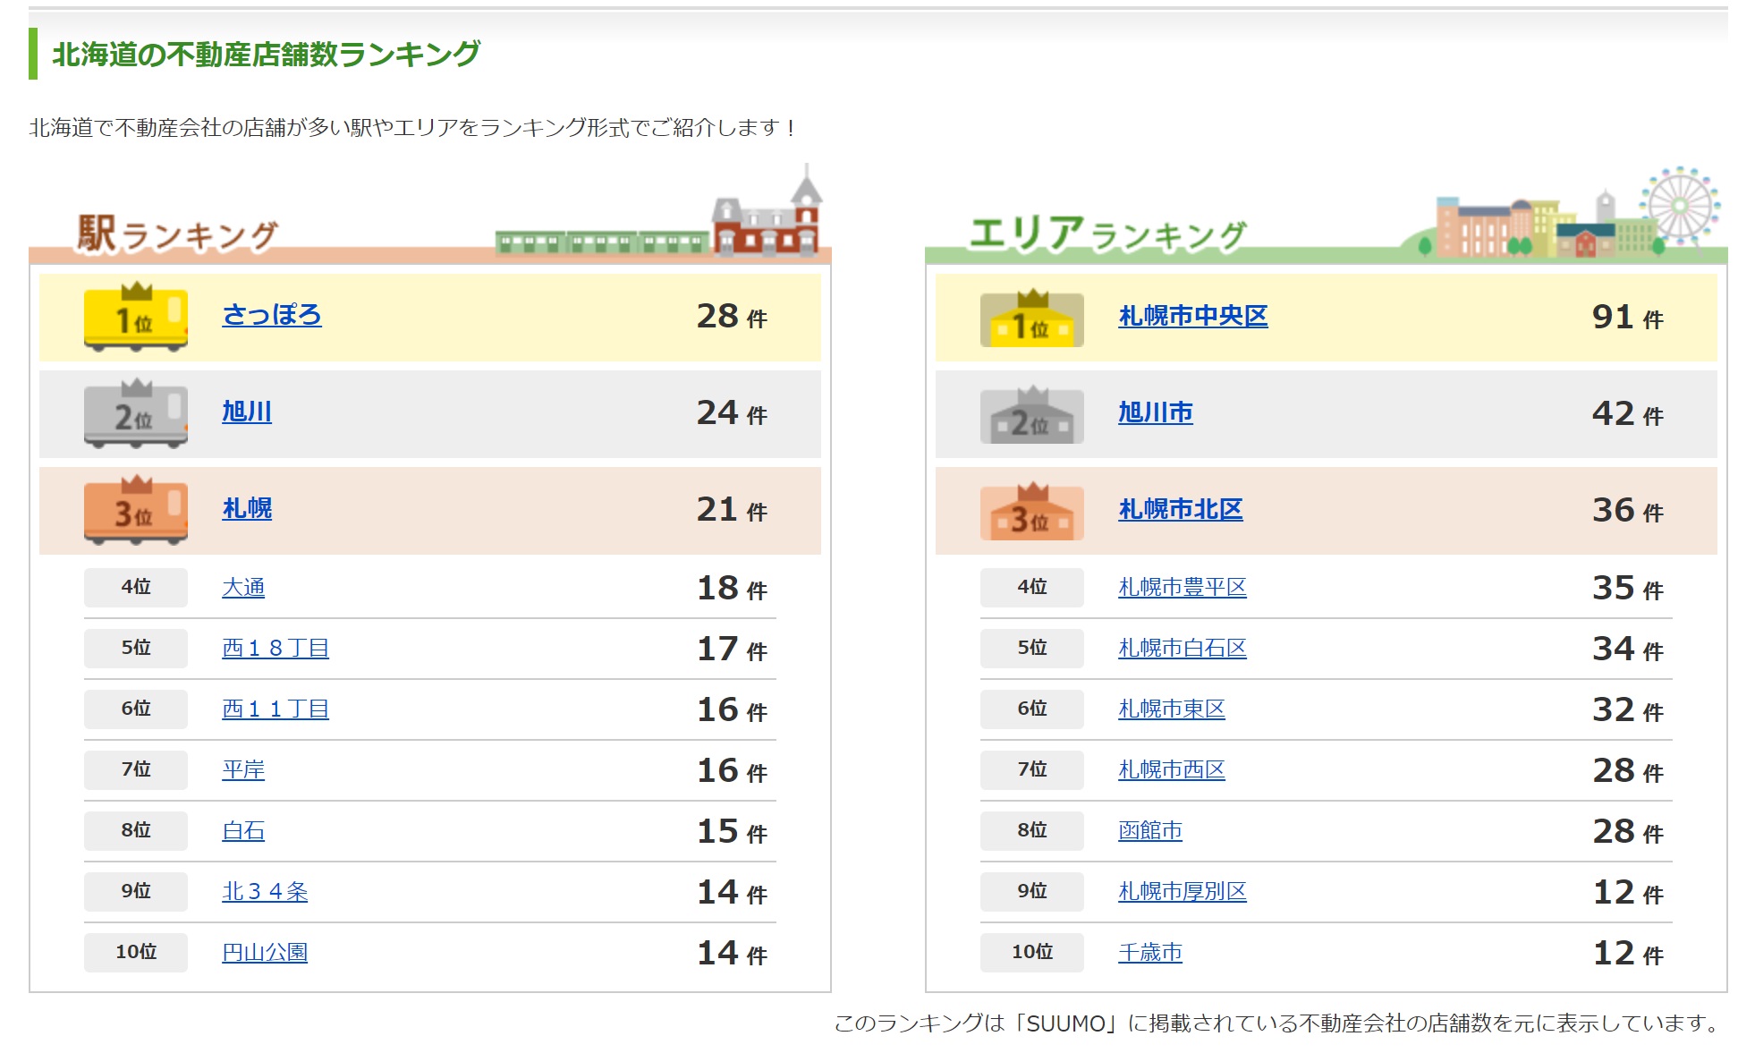Open the 札幌市中央区 area link
1738x1053 pixels.
(x=1192, y=316)
